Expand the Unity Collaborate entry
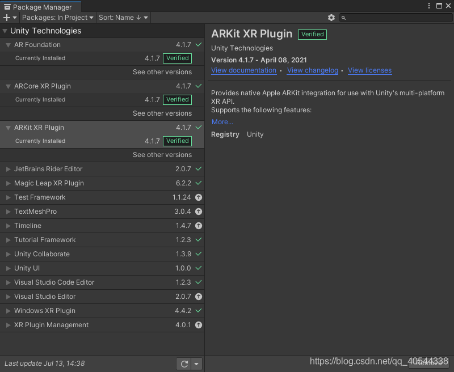 (x=8, y=254)
